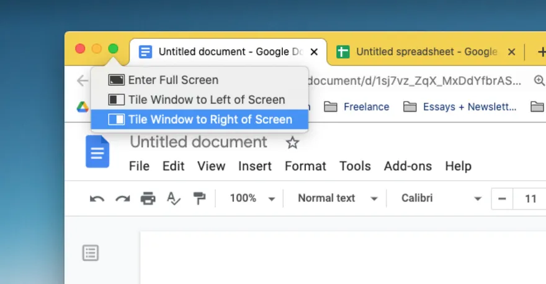Click the redo arrow icon
This screenshot has height=284, width=546.
(122, 199)
